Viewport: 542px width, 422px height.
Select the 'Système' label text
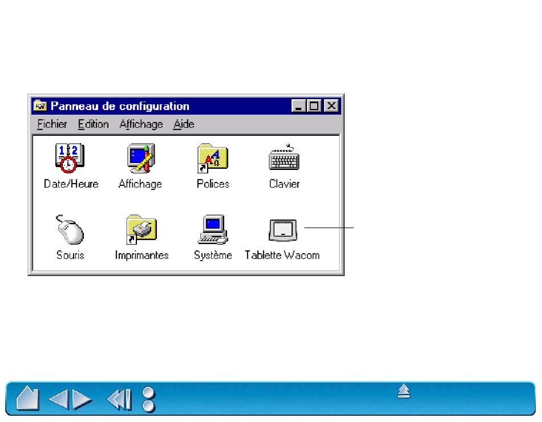[213, 255]
